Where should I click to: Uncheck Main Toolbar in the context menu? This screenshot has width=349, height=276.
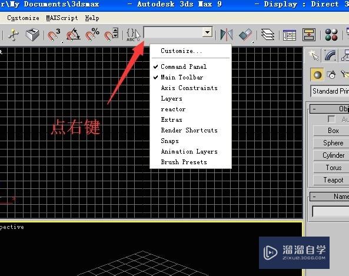tap(191, 77)
